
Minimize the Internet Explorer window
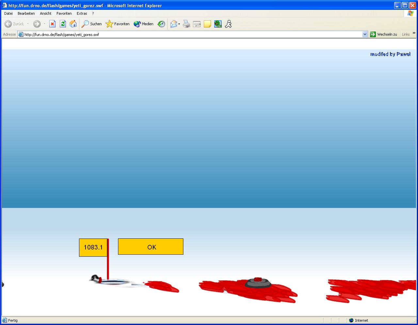(x=397, y=5)
